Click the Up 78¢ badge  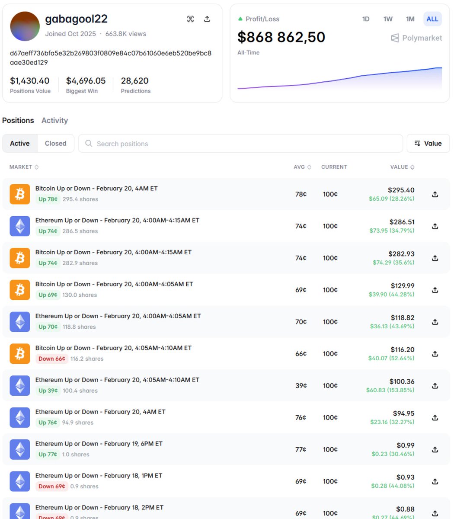(x=48, y=199)
